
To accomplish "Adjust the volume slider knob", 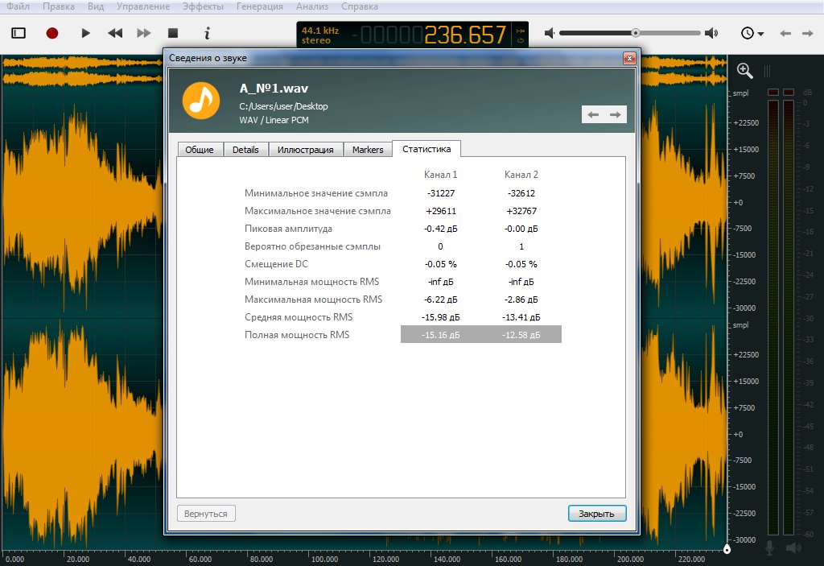I will tap(636, 33).
